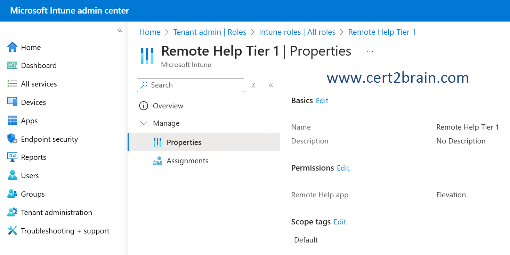Screen dimensions: 510x255
Task: Click the Groups people icon
Action: click(x=12, y=194)
